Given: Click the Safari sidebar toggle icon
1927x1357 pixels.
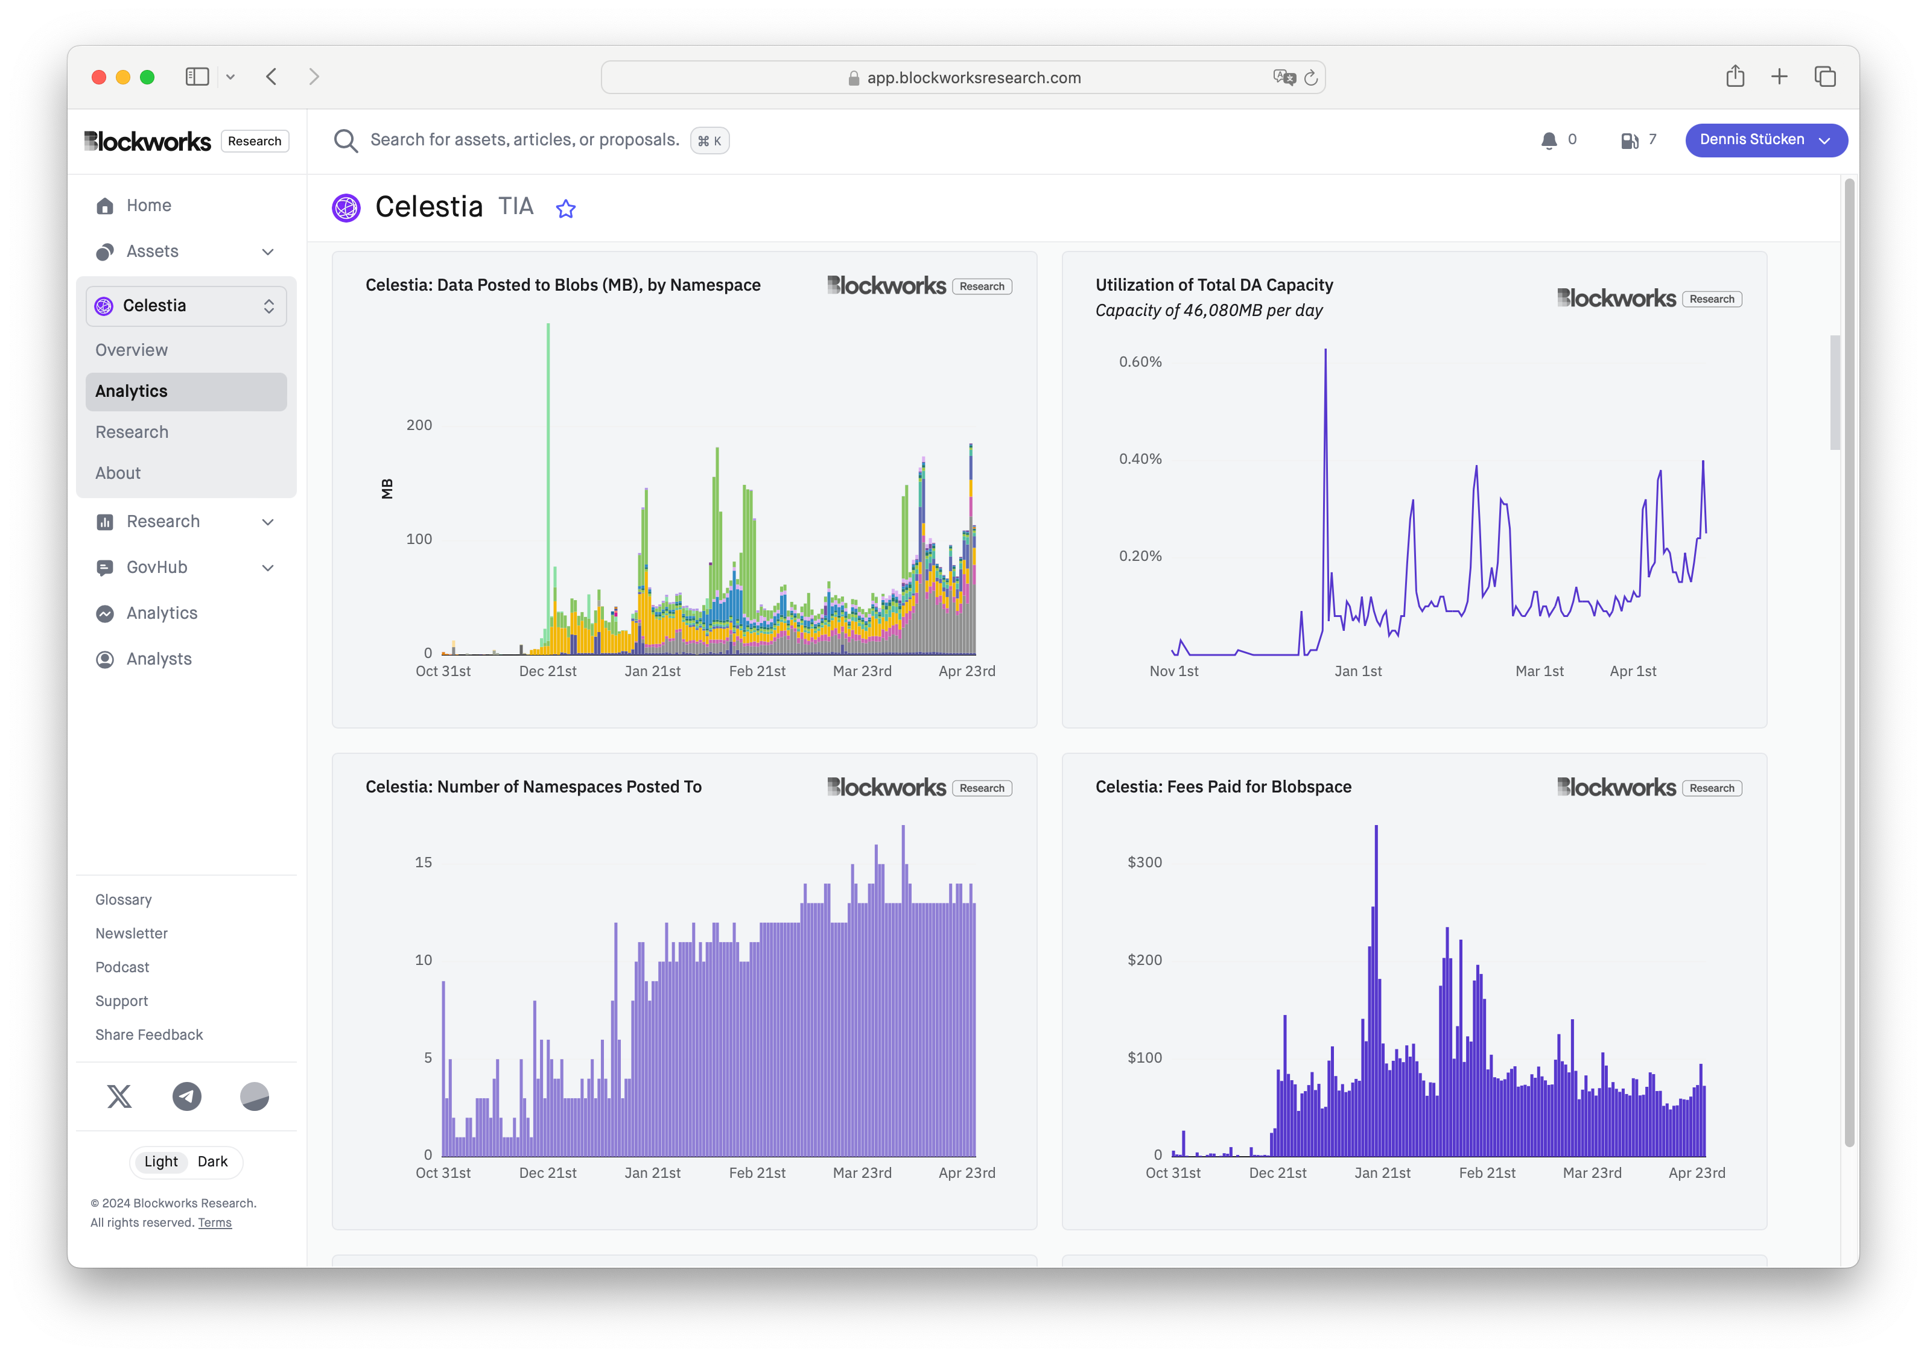Looking at the screenshot, I should [197, 77].
